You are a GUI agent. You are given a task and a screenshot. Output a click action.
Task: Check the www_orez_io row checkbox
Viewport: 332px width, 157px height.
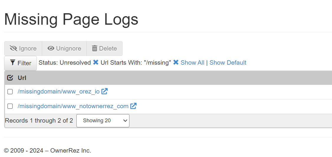pyautogui.click(x=10, y=92)
